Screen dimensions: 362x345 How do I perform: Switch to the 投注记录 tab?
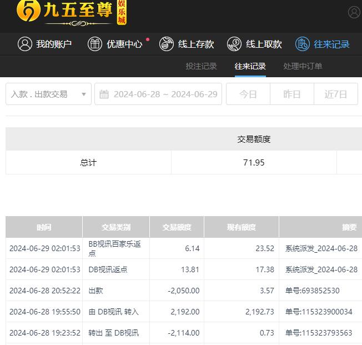tap(201, 66)
